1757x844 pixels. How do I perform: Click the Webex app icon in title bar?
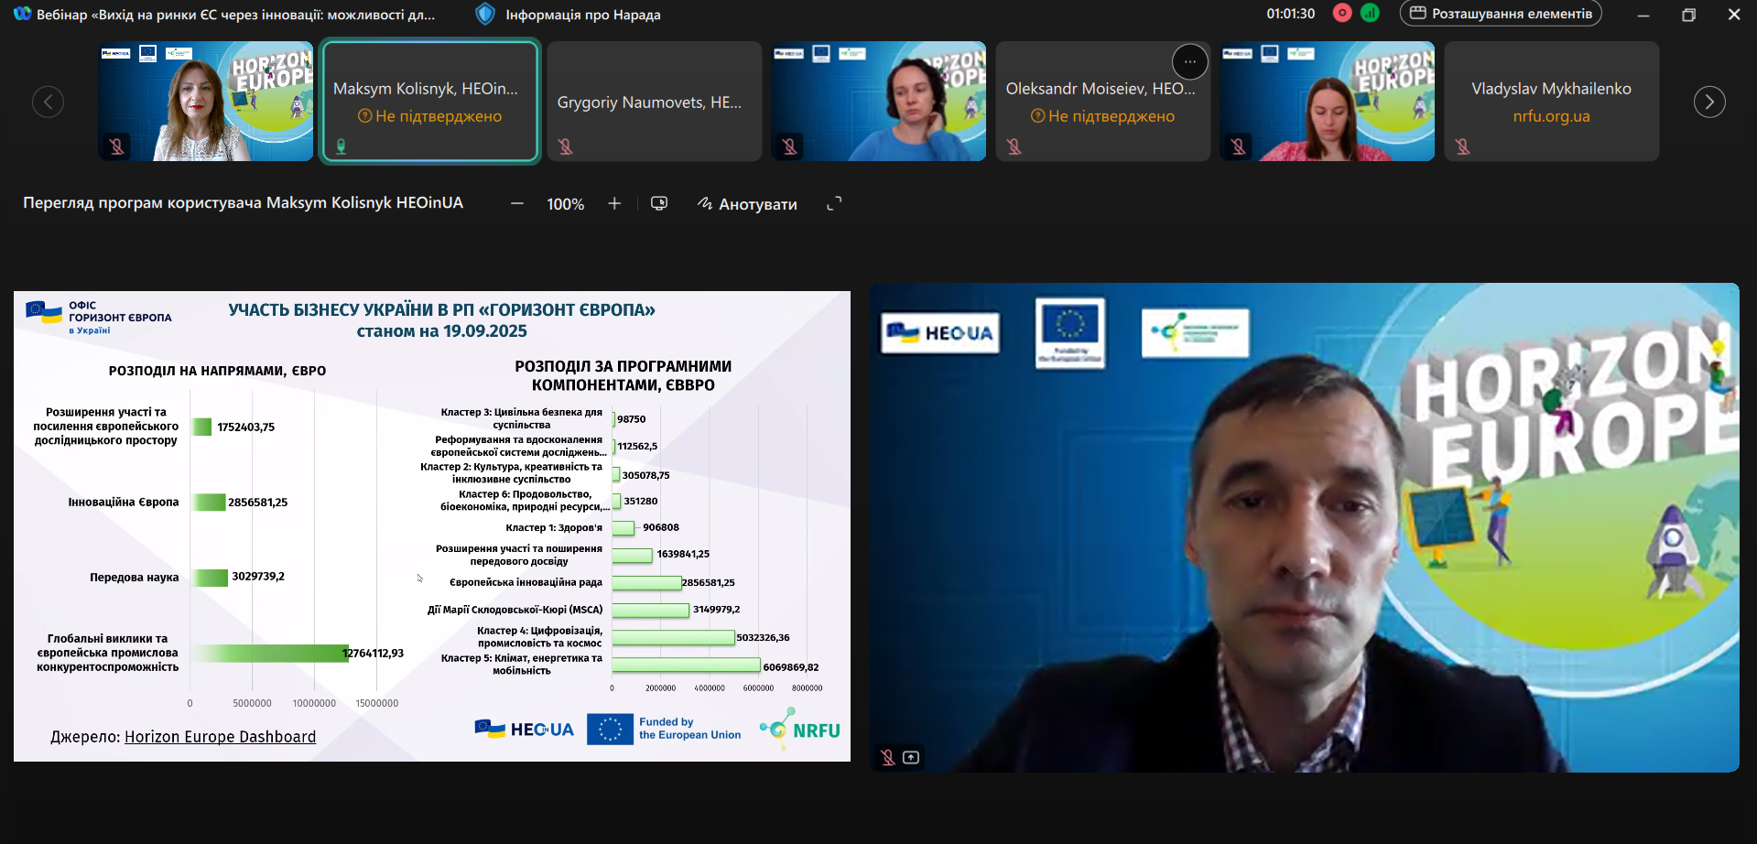coord(22,14)
